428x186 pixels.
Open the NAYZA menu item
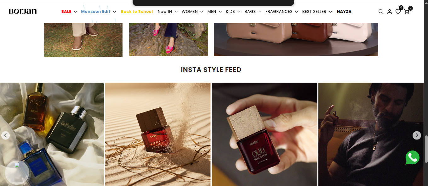pos(344,12)
